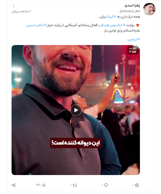Open the #امام_حسین hashtag
This screenshot has width=161, height=194.
click(x=36, y=25)
